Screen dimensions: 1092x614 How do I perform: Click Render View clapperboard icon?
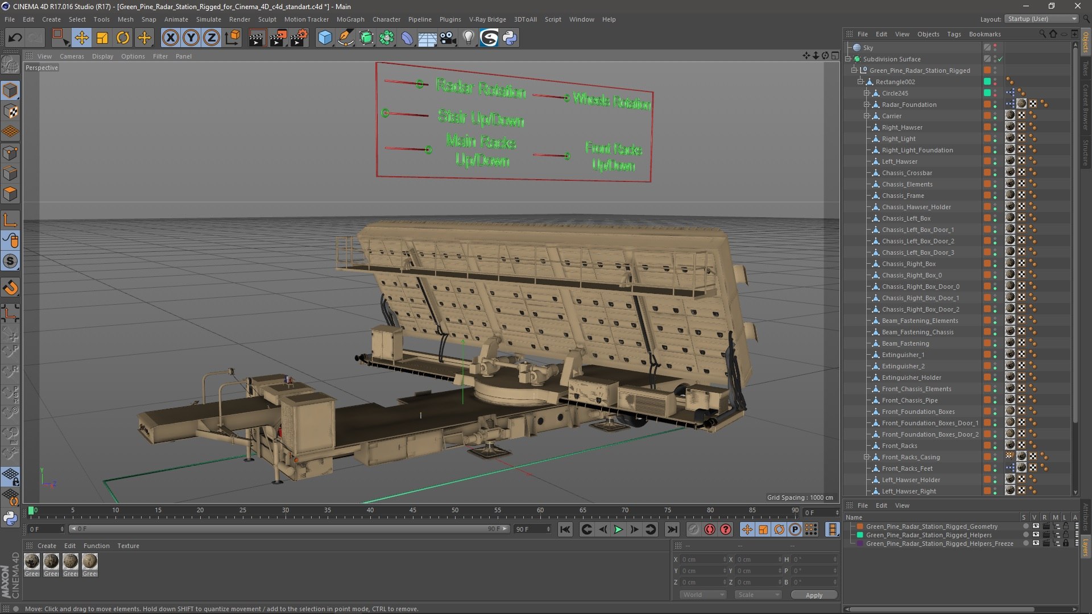(x=257, y=38)
